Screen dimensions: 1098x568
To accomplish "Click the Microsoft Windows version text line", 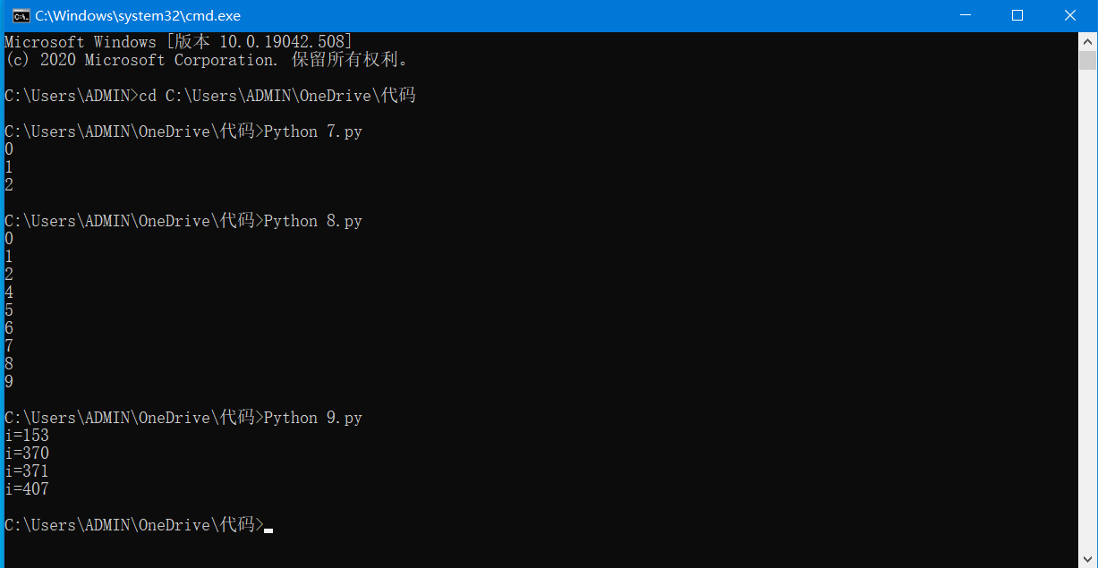I will 179,42.
